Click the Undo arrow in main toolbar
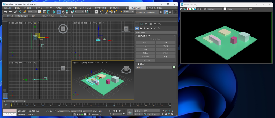Image resolution: width=275 pixels, height=118 pixels. click(6, 12)
